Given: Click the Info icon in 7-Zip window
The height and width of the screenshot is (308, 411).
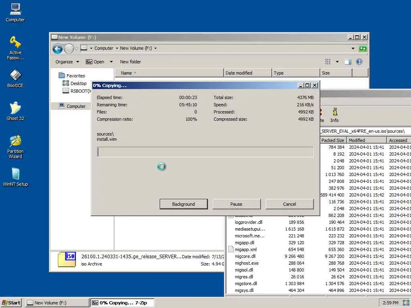Looking at the screenshot, I should pos(334,115).
